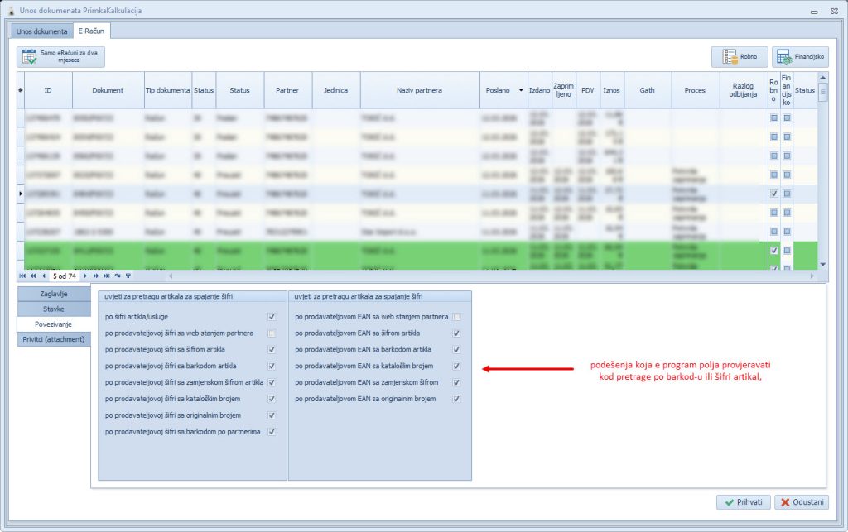848x532 pixels.
Task: Click the Prihvati button
Action: (743, 502)
